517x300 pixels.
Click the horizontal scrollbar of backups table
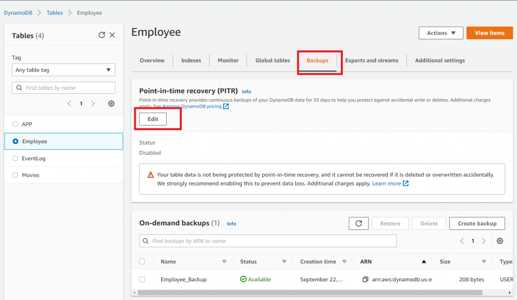pyautogui.click(x=310, y=292)
